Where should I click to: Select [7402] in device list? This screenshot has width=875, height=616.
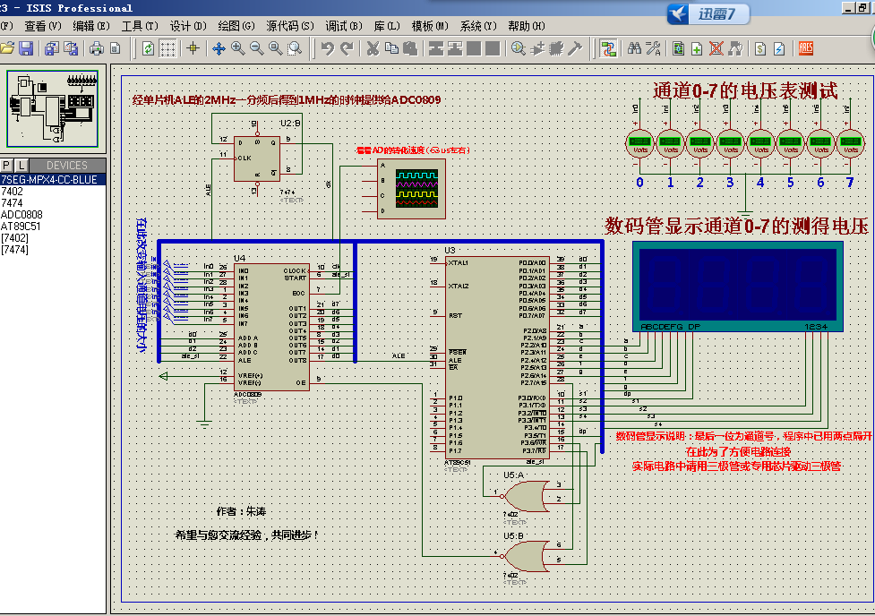[x=53, y=238]
